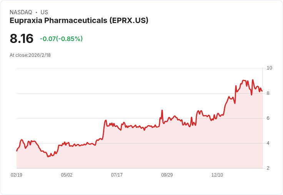Click the highest peak of the price line
The image size is (283, 195).
pos(253,80)
